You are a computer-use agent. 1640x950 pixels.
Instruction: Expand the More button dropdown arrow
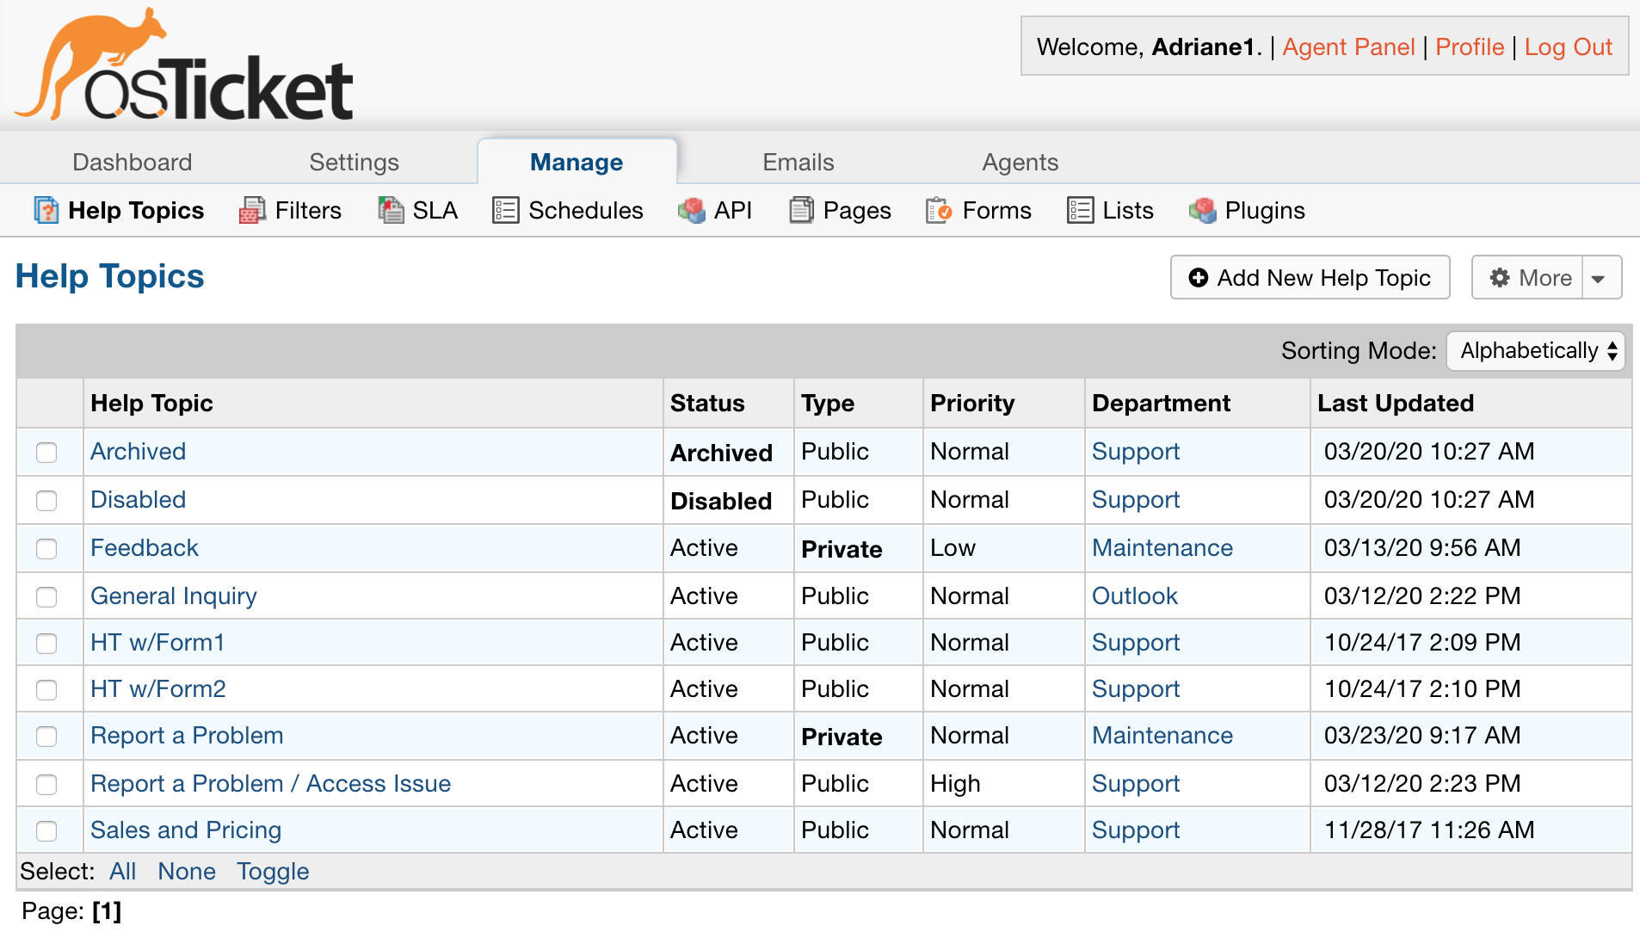(1600, 277)
